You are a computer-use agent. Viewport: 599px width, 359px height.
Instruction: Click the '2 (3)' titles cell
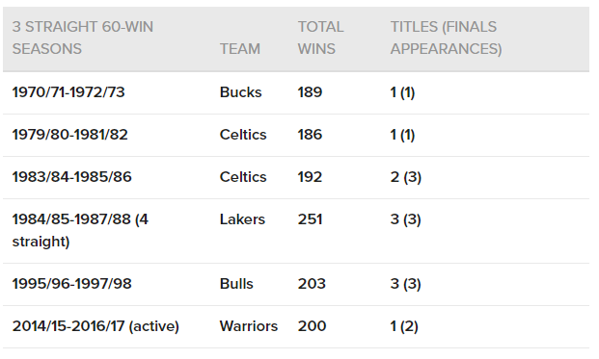click(406, 177)
